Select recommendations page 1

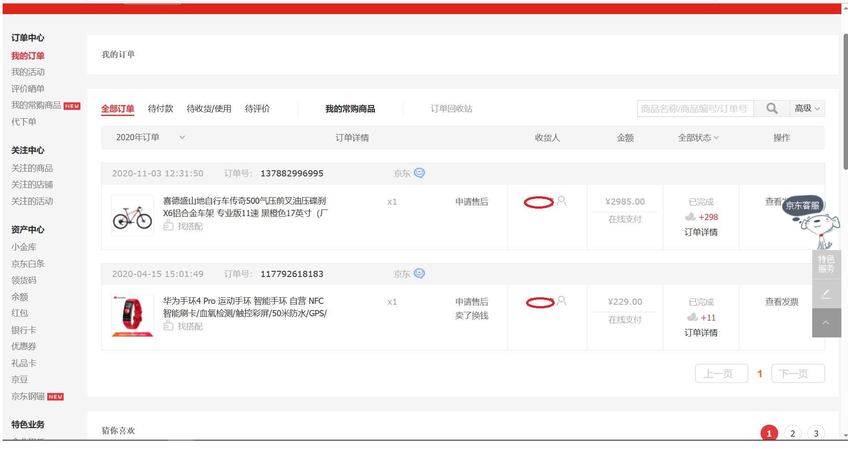pyautogui.click(x=769, y=433)
